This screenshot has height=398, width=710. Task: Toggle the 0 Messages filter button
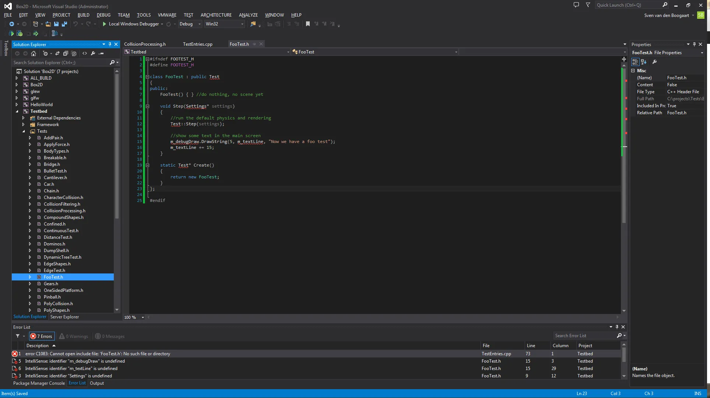coord(110,336)
